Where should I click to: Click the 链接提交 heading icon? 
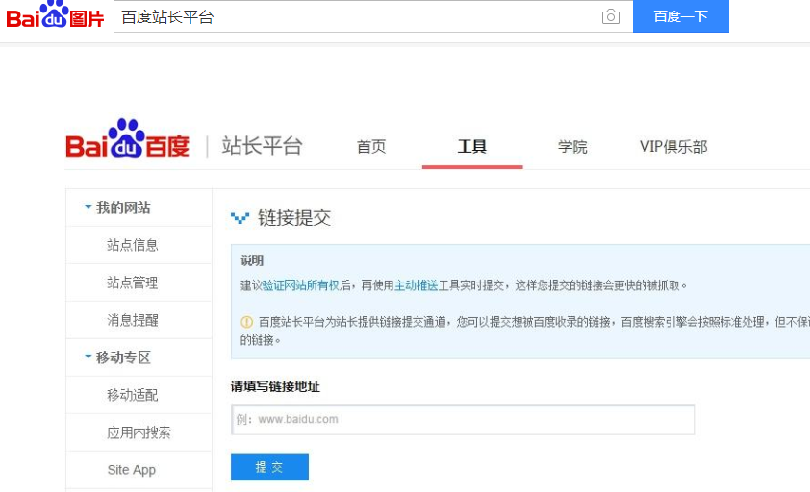coord(240,218)
